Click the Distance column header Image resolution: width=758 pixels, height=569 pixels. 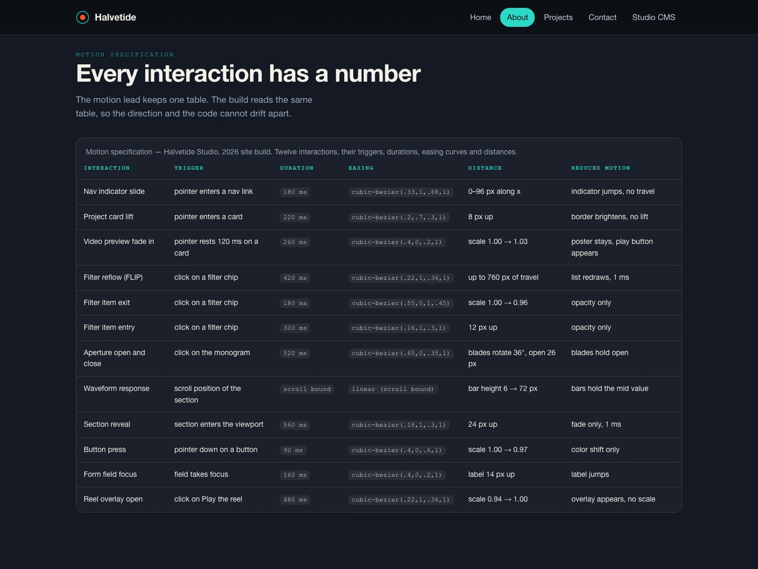[x=485, y=168]
